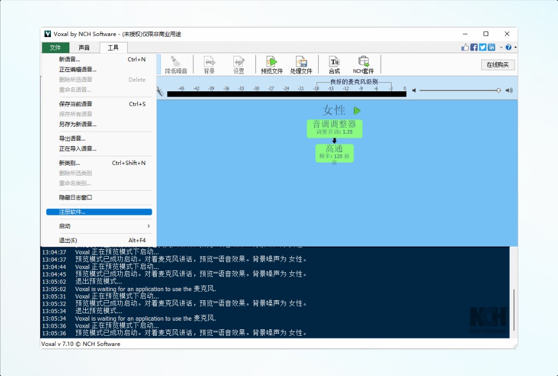Open the blue help question icon

509,47
